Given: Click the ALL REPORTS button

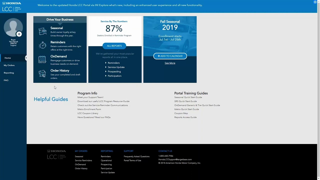Looking at the screenshot, I should tap(114, 46).
